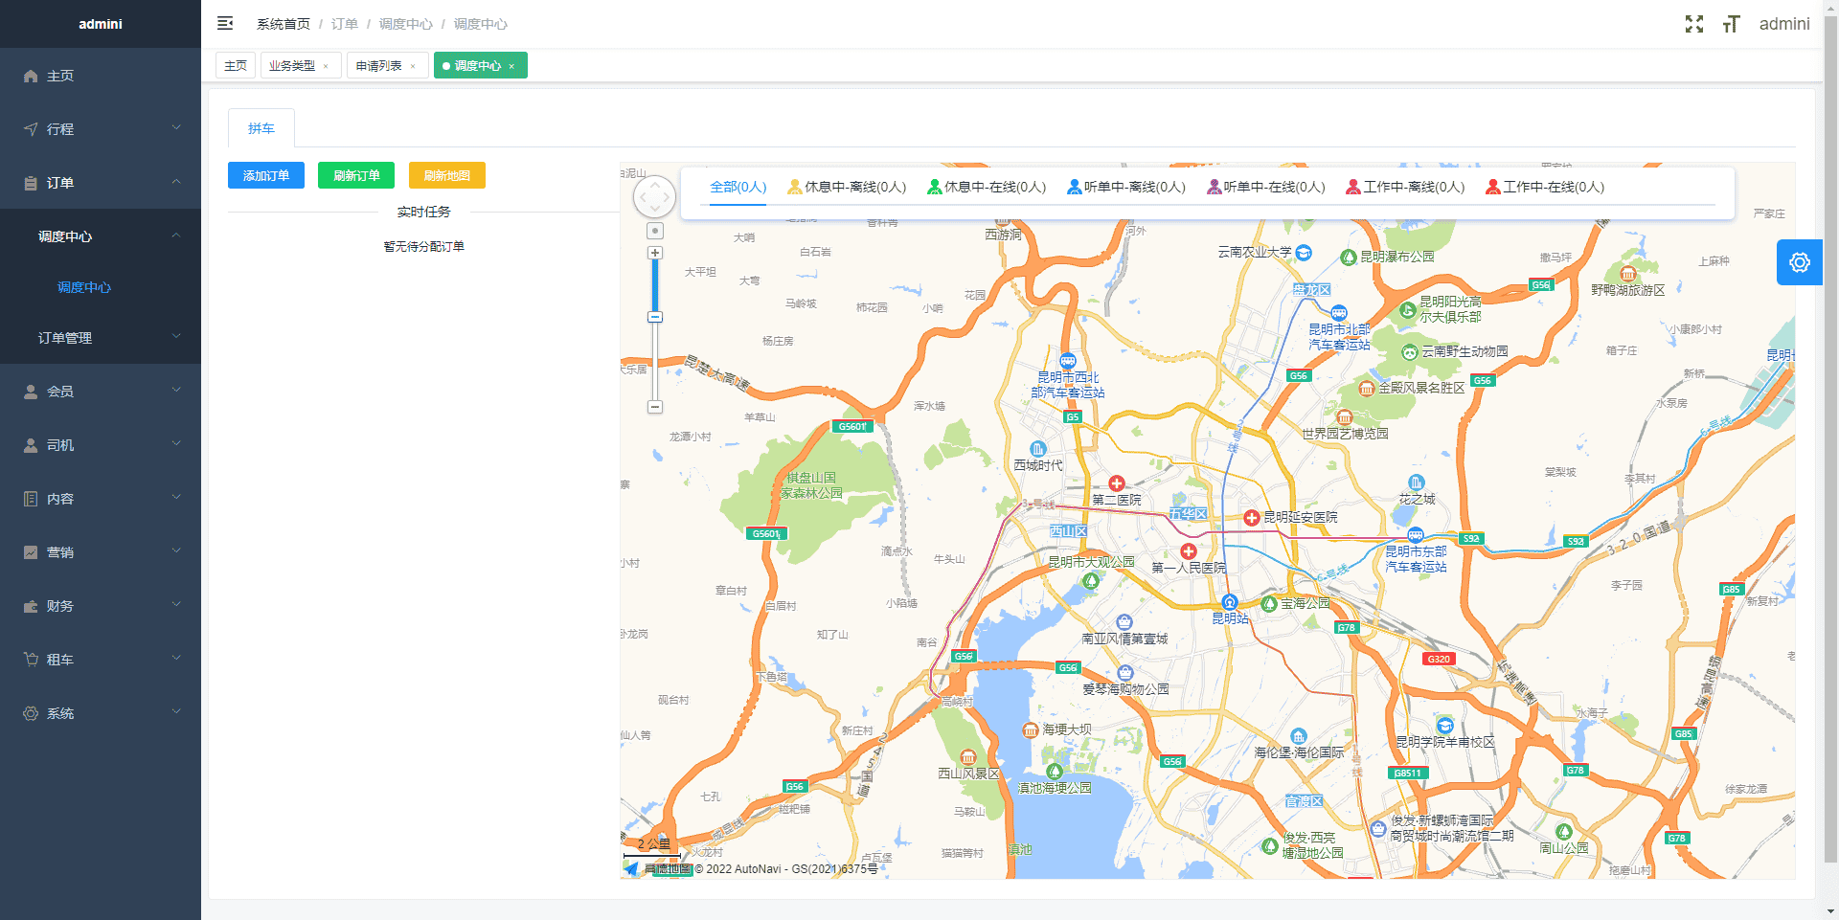The image size is (1839, 920).
Task: Open the 主页 page tab
Action: click(x=236, y=65)
